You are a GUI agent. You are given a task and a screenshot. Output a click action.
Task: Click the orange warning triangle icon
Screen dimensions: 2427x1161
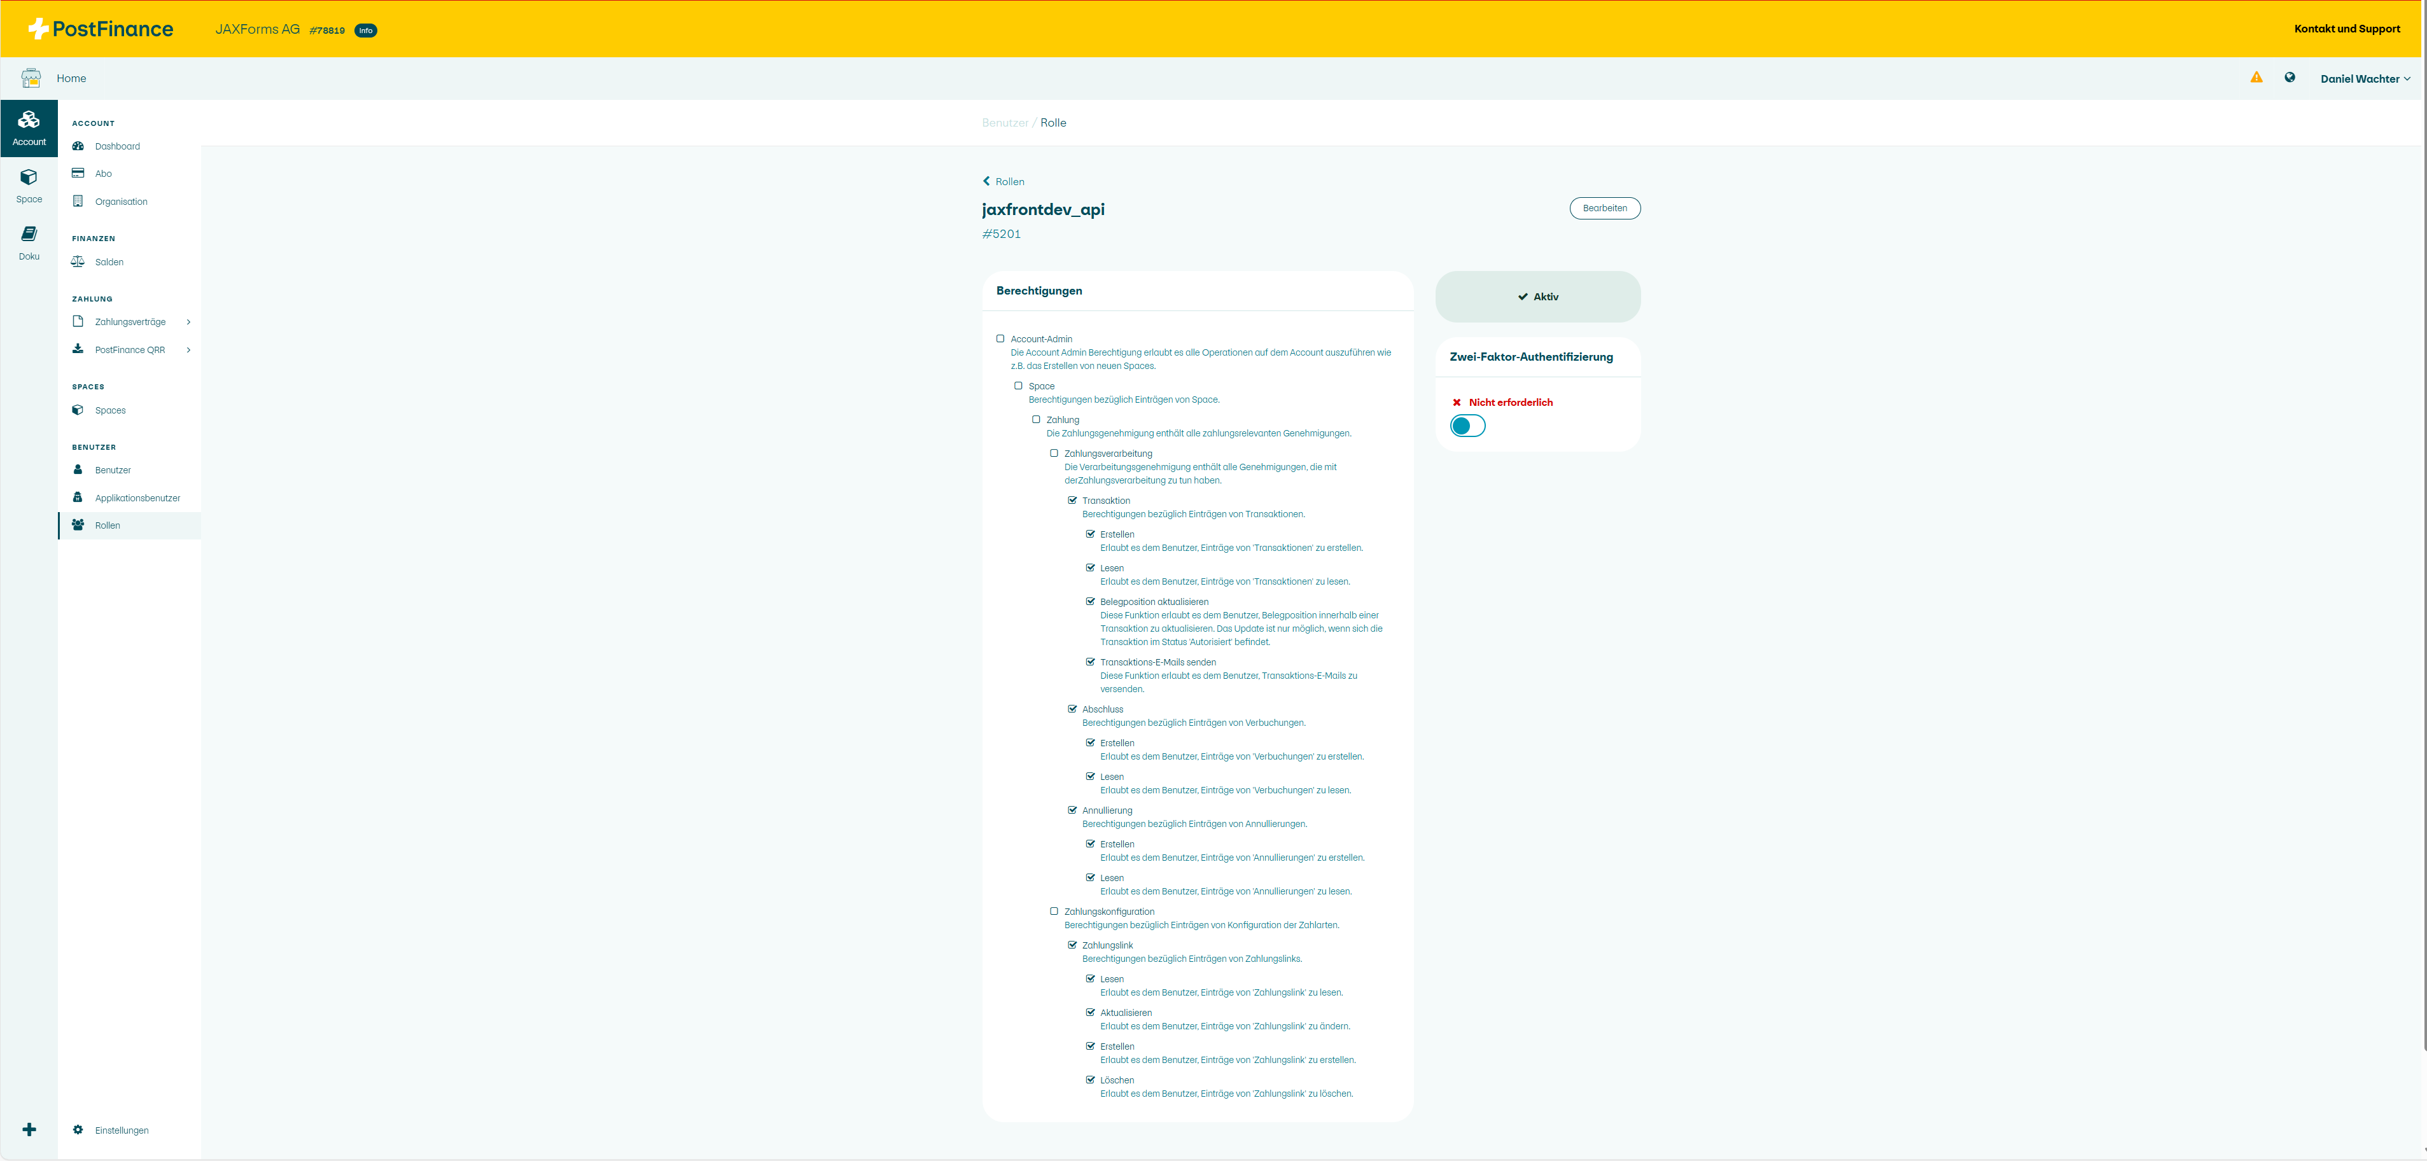pos(2256,77)
